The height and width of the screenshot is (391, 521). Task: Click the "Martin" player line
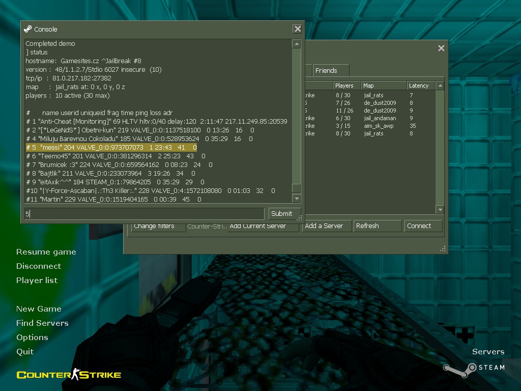(113, 199)
